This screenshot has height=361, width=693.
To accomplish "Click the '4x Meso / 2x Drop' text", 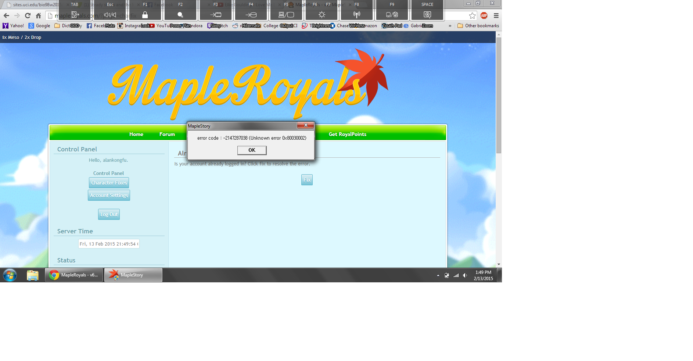I will tap(22, 37).
